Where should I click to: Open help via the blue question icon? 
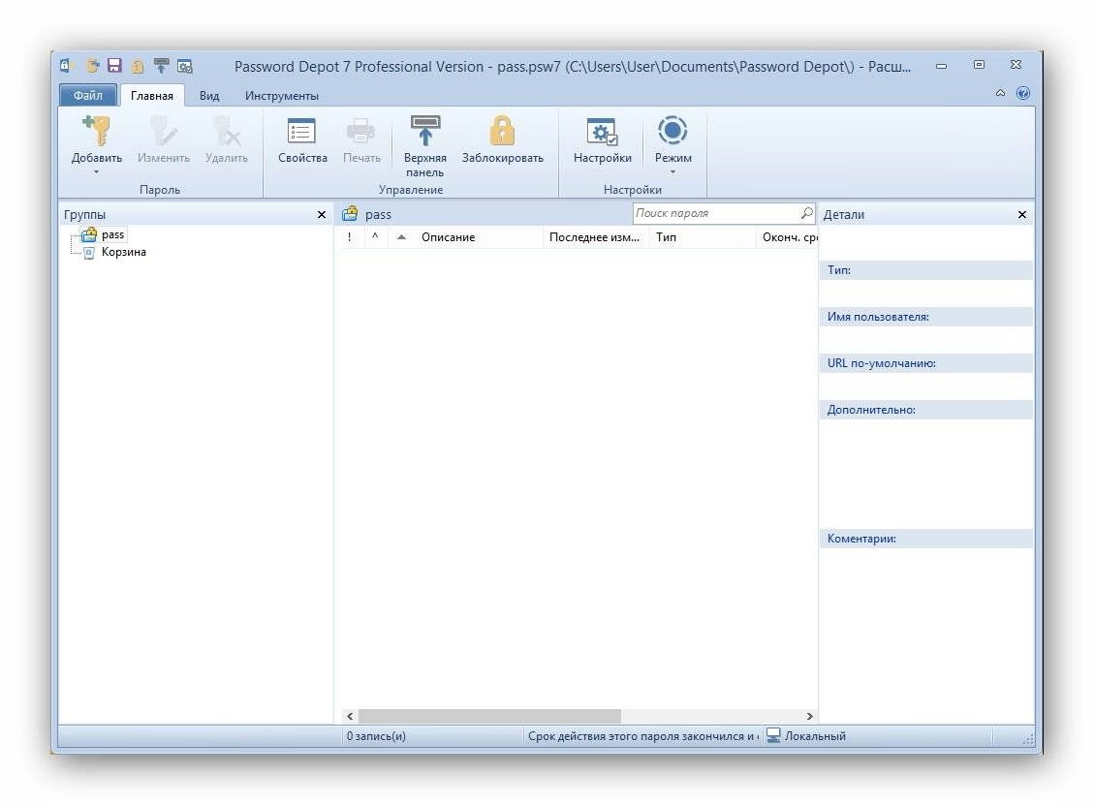(x=1023, y=93)
